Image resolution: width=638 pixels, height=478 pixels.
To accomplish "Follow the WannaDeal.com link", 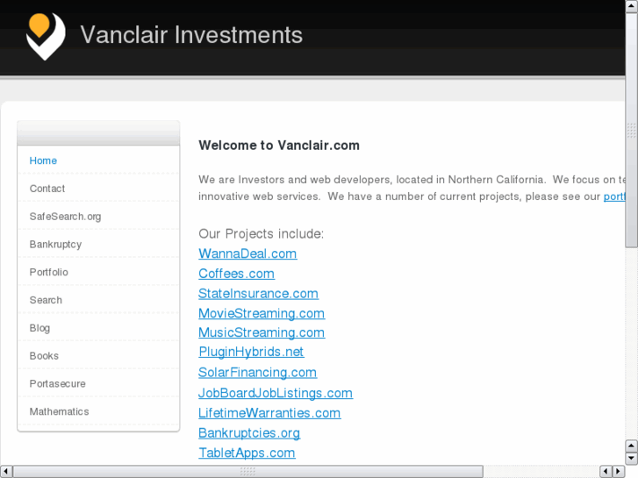I will (x=247, y=253).
